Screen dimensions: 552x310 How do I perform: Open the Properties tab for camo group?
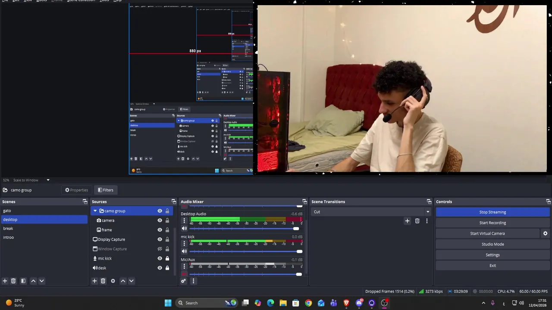(x=76, y=190)
